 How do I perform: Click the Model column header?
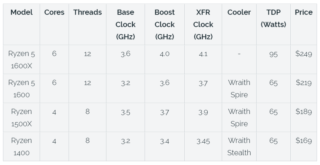[x=22, y=12]
